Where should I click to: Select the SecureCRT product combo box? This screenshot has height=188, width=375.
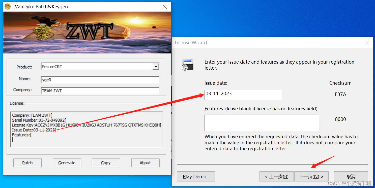point(100,67)
